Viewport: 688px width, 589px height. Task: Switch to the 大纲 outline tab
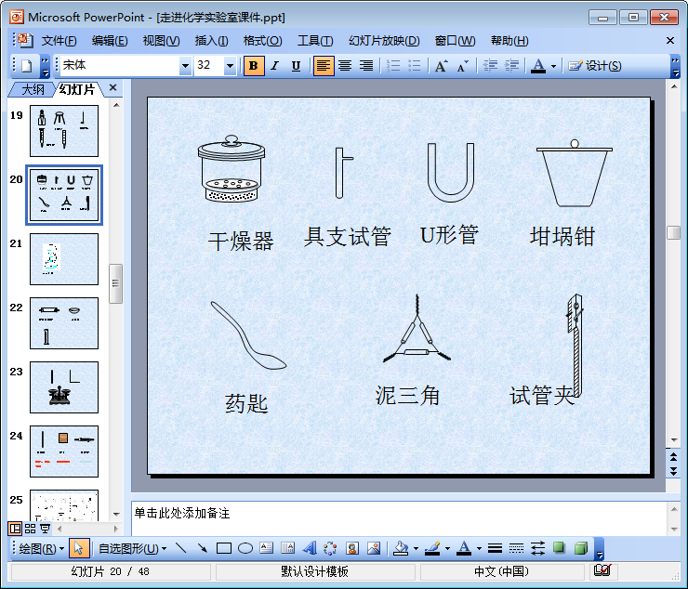33,89
